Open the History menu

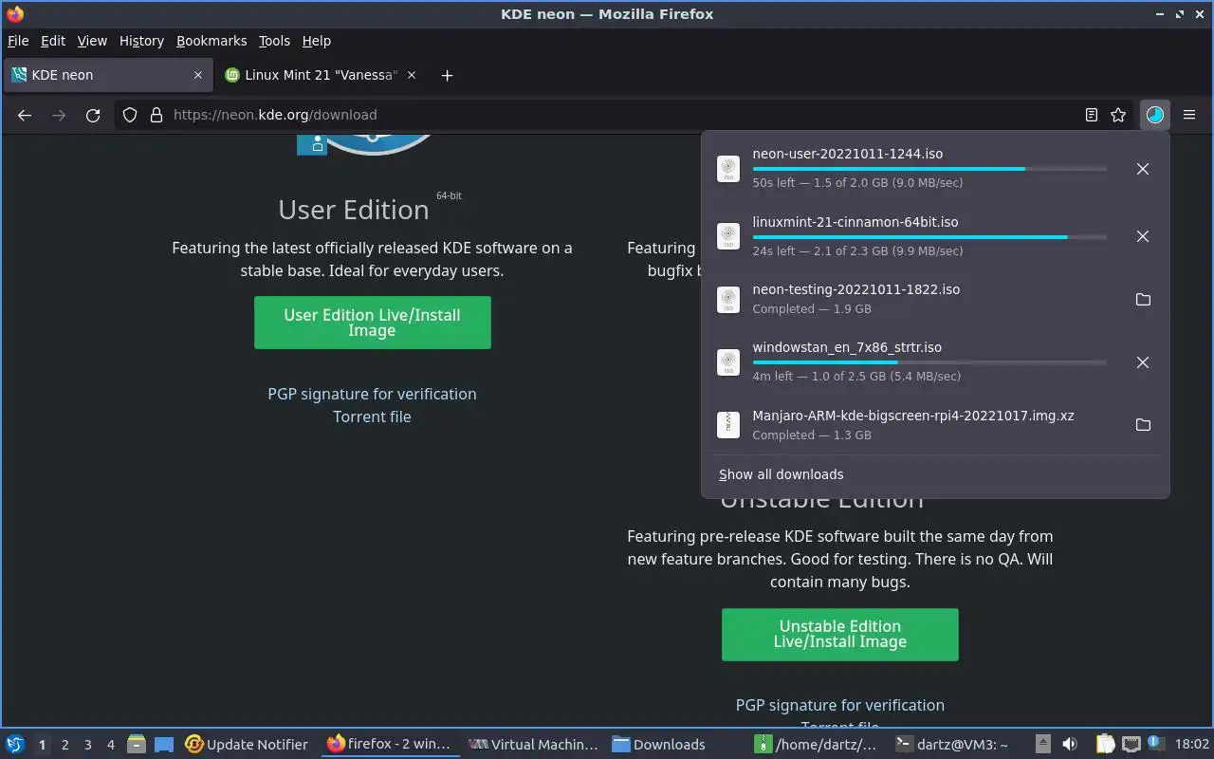[x=141, y=41]
